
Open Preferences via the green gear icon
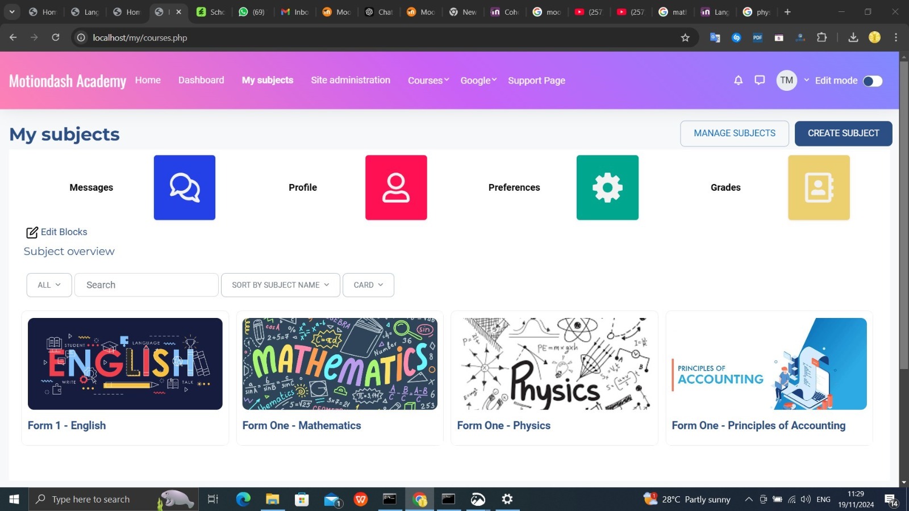pyautogui.click(x=607, y=187)
